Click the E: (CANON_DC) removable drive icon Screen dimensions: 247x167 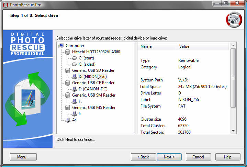click(x=74, y=89)
